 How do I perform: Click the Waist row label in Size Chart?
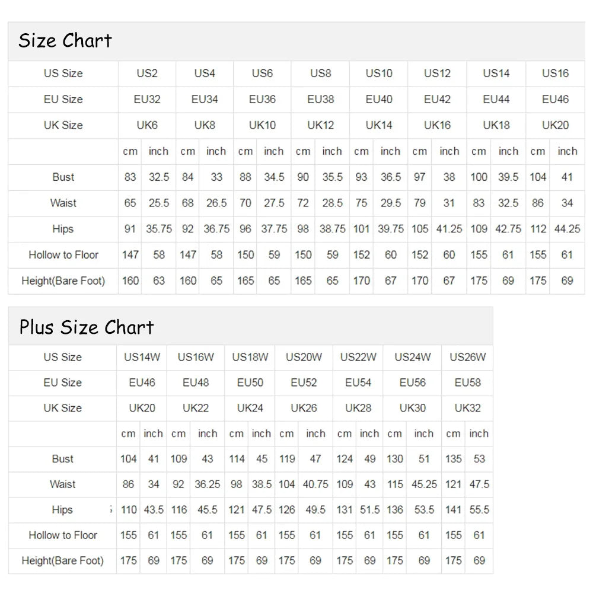coord(63,203)
